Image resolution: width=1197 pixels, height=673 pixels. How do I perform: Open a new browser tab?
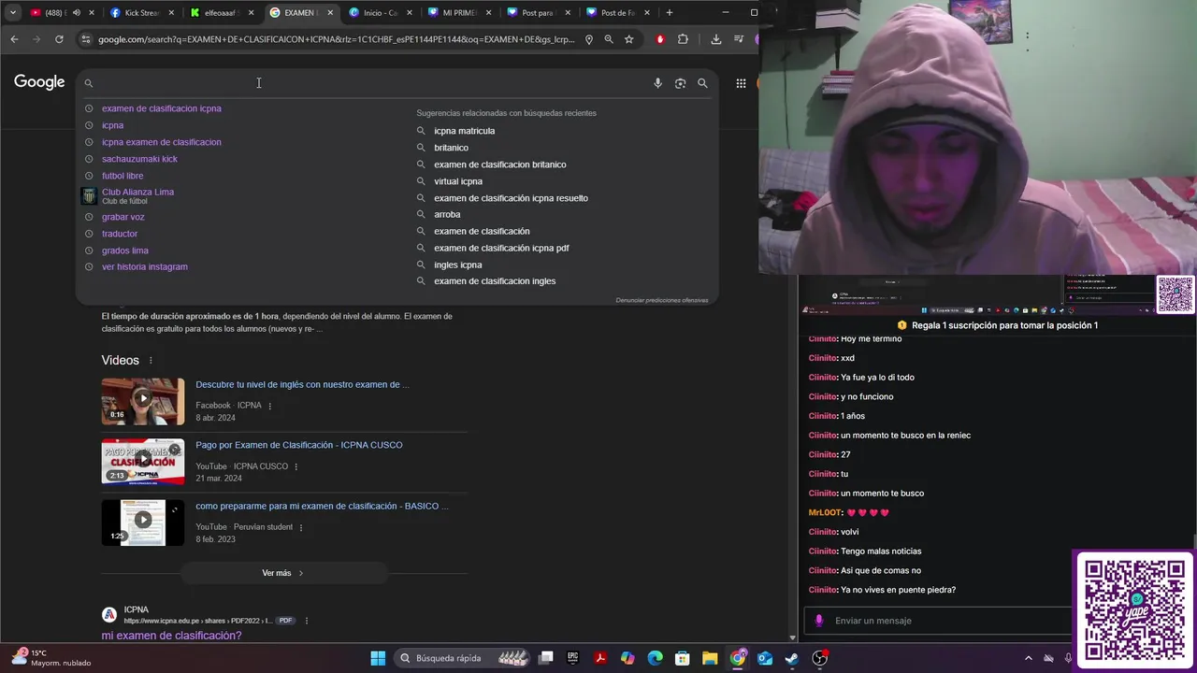point(669,13)
